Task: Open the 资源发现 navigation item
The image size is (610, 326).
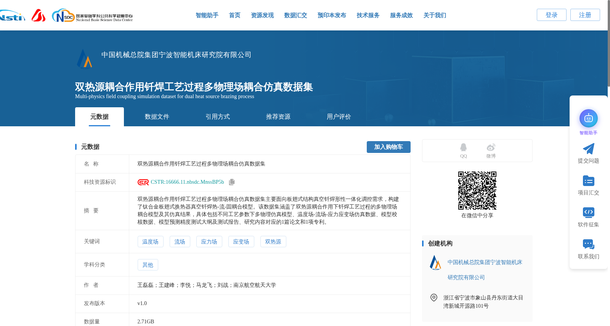Action: 262,15
